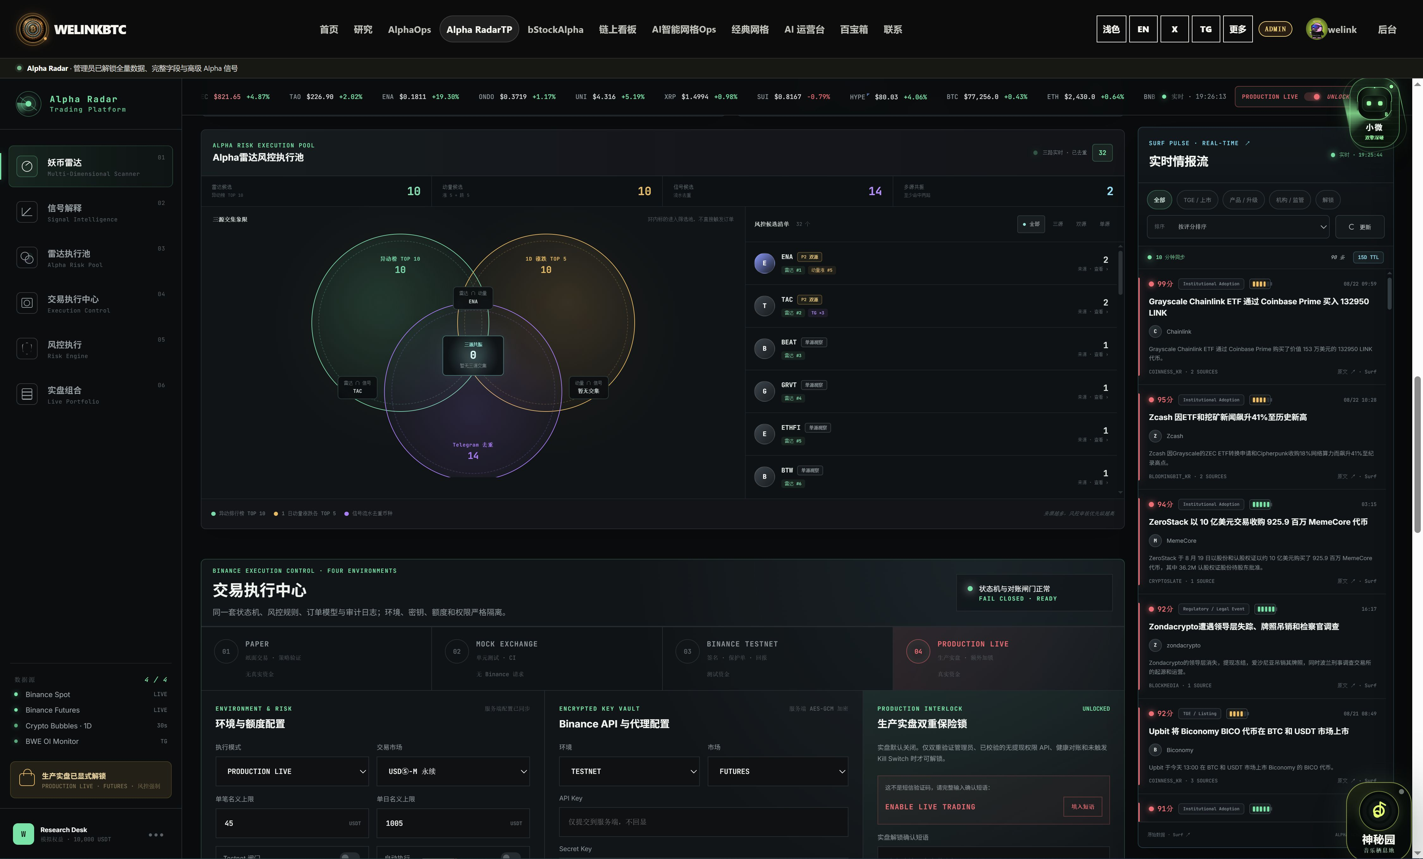Click the MemeCore source avatar icon
The width and height of the screenshot is (1423, 859).
tap(1155, 541)
